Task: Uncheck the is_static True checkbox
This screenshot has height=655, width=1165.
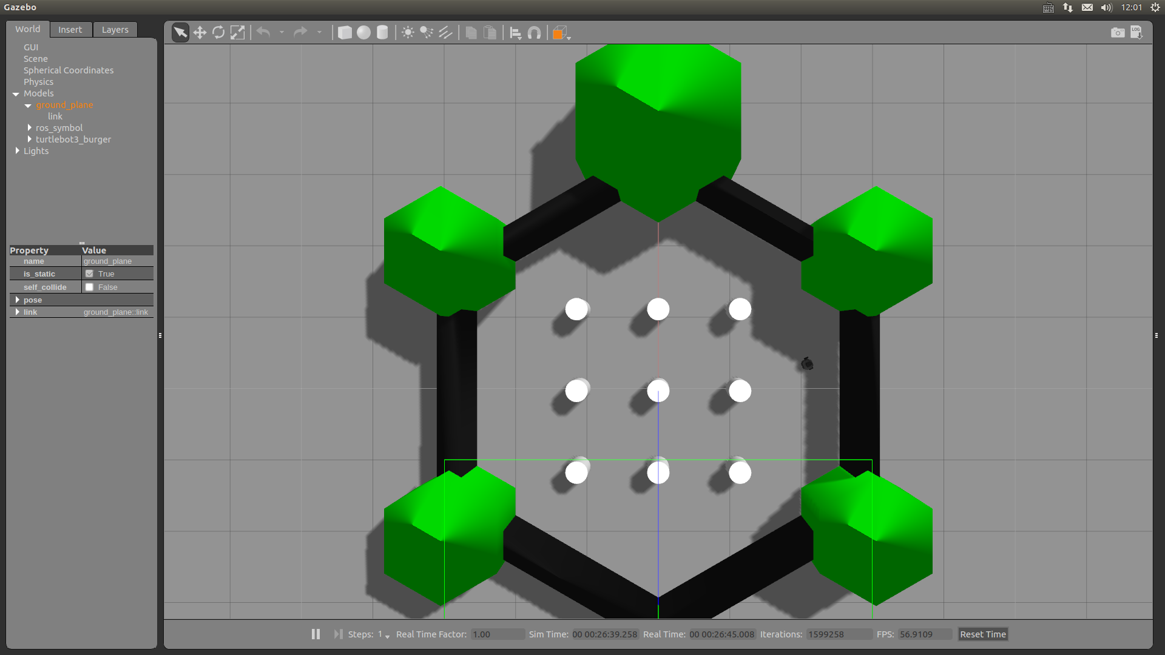Action: (x=89, y=274)
